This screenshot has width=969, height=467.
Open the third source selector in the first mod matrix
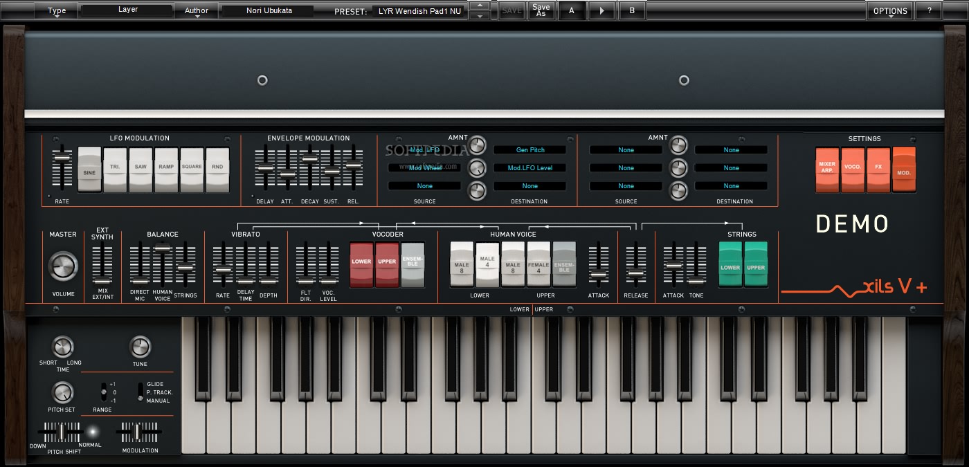pyautogui.click(x=424, y=185)
